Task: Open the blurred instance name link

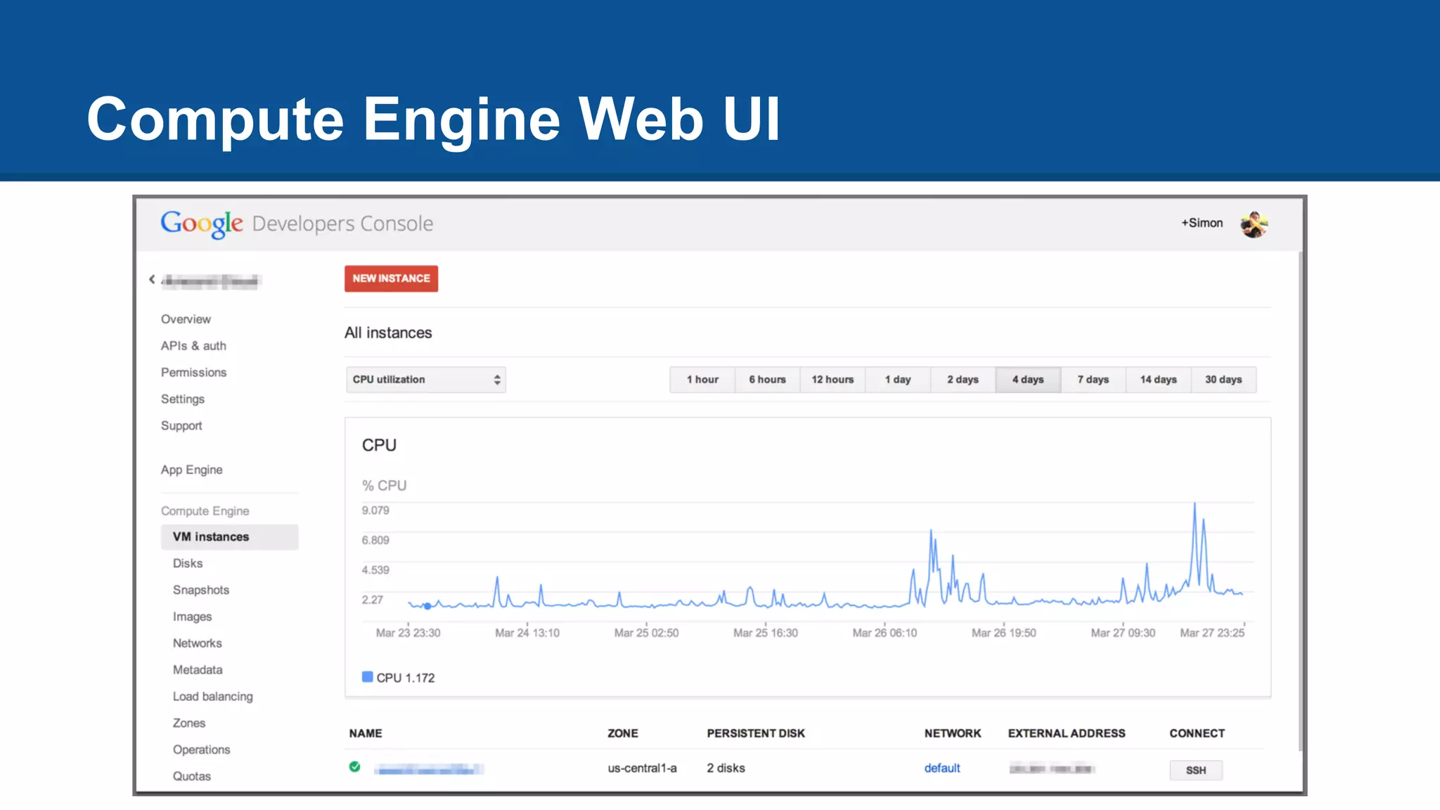Action: 429,769
